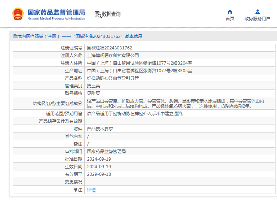
Task: Click the 生产地址 row label
Action: 73,71
